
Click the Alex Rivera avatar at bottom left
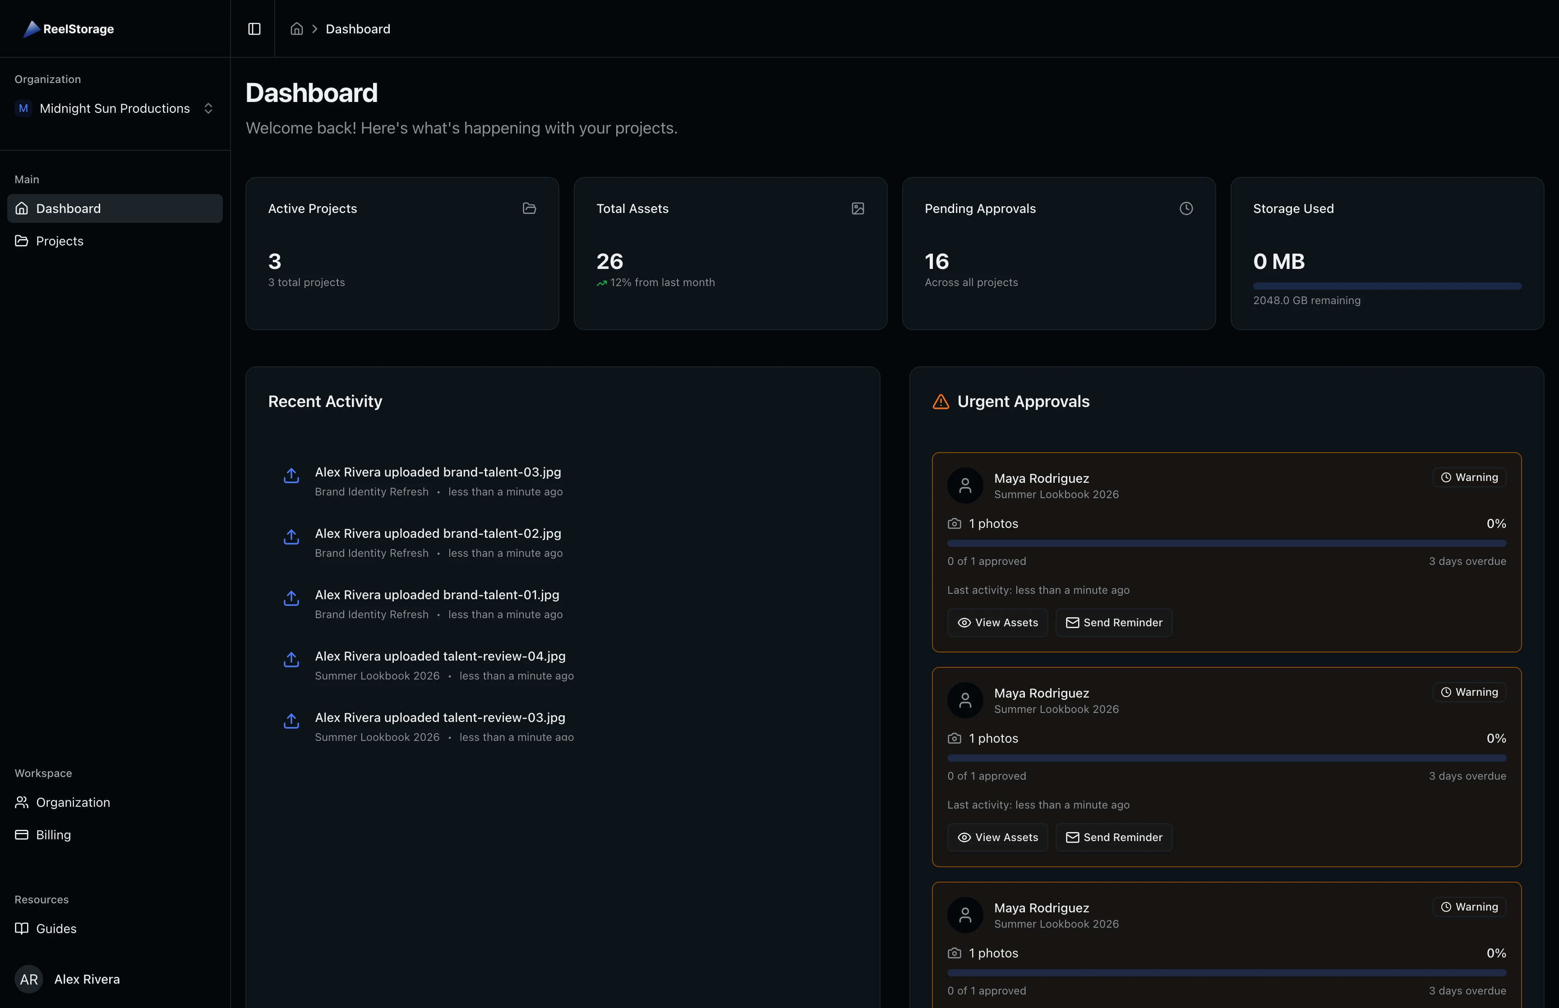[29, 979]
